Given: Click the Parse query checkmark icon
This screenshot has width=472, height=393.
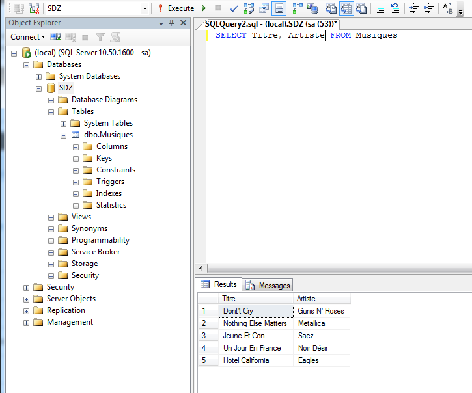Looking at the screenshot, I should (234, 8).
